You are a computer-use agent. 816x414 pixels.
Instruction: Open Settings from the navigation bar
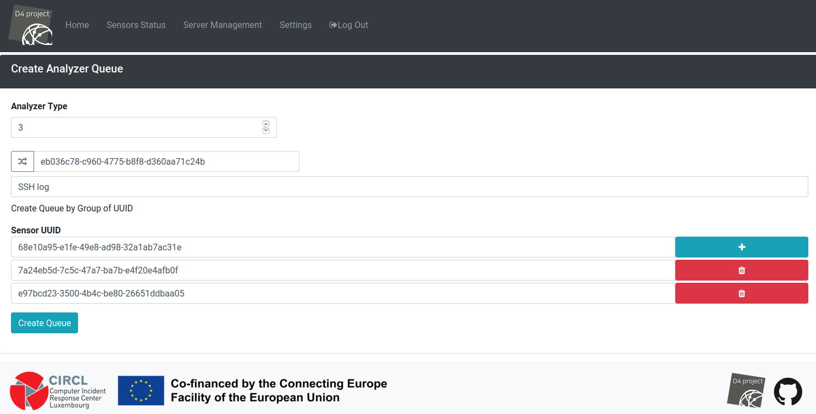(296, 25)
